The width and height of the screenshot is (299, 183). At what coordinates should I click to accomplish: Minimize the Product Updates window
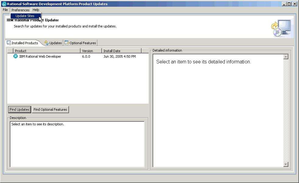point(284,4)
